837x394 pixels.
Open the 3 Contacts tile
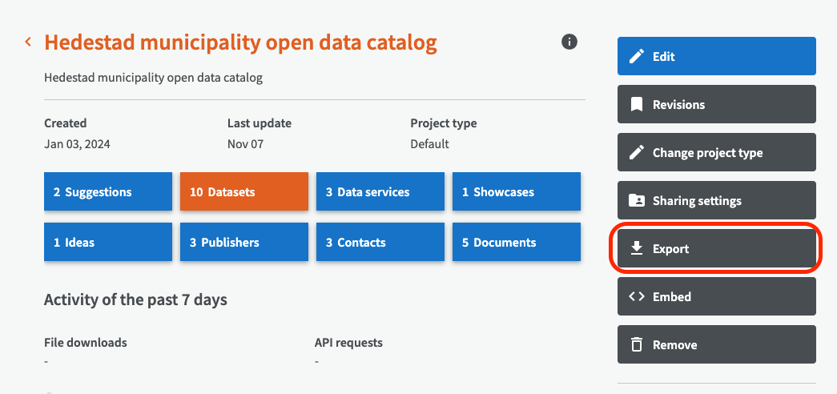coord(380,243)
